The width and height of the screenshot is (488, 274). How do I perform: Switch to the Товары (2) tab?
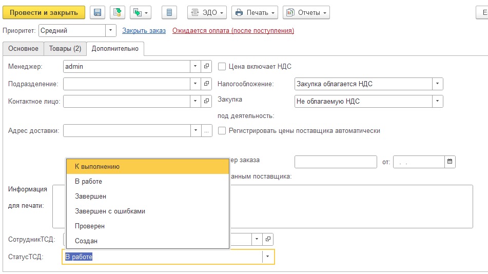point(65,49)
